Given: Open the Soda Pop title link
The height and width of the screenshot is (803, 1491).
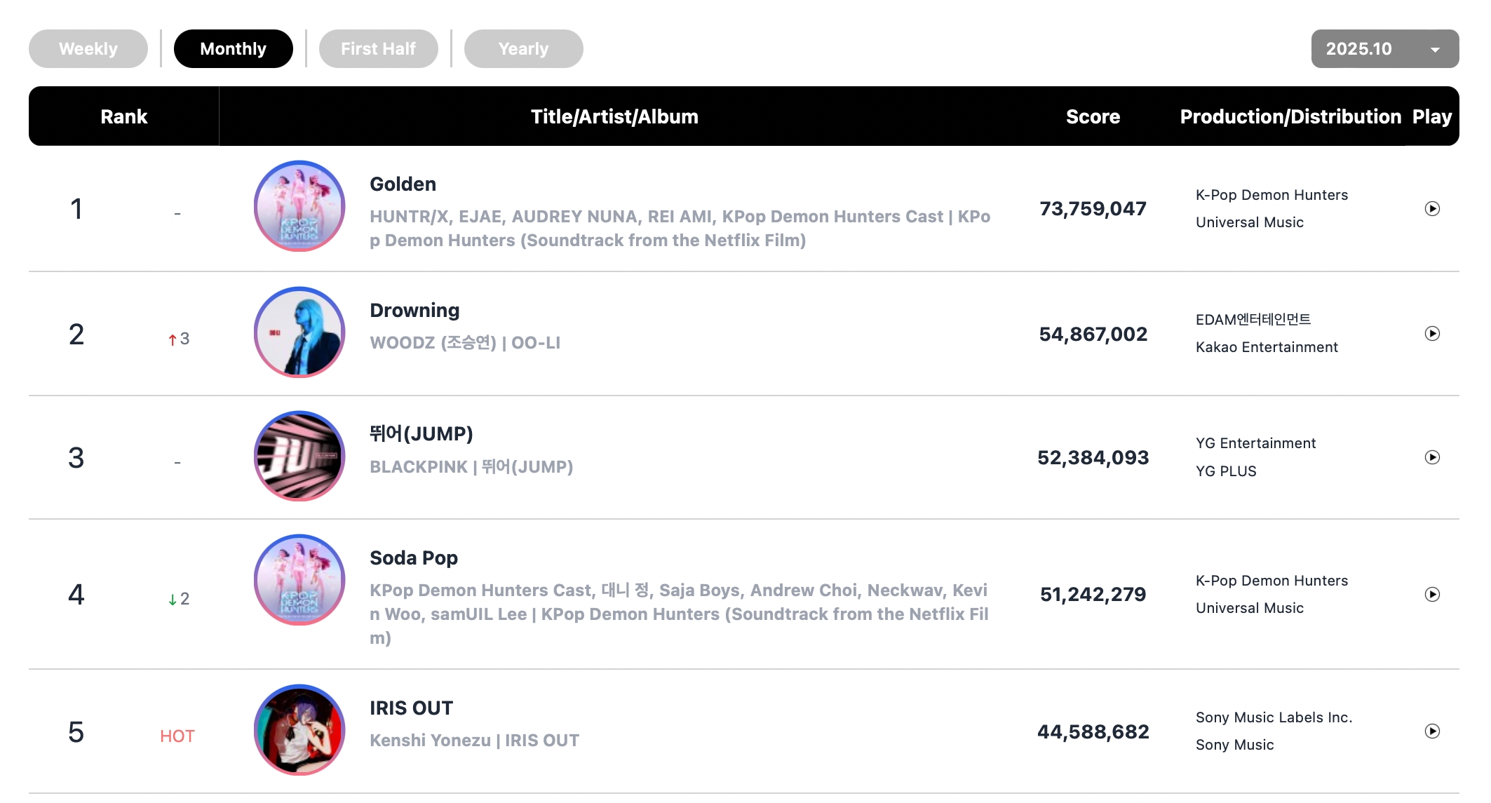Looking at the screenshot, I should pyautogui.click(x=413, y=558).
